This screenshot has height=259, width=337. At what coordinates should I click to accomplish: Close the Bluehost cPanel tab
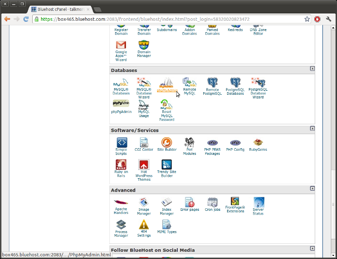click(88, 9)
